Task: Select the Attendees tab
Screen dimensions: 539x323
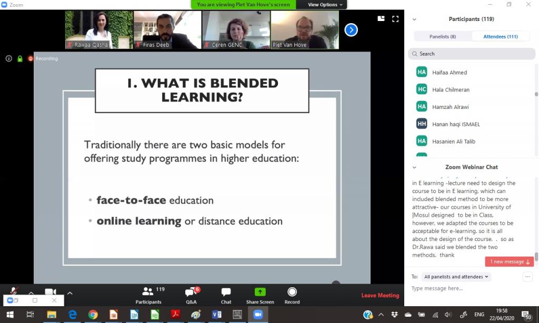Action: click(501, 36)
